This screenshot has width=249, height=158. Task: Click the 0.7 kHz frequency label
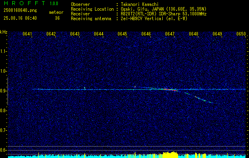3,130
